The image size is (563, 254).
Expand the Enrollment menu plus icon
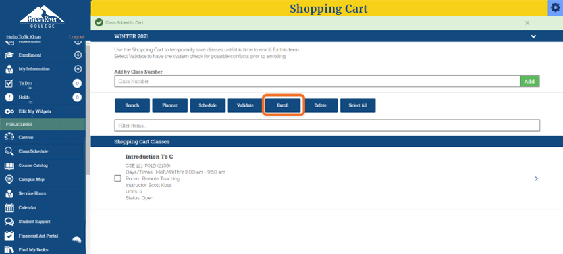78,55
